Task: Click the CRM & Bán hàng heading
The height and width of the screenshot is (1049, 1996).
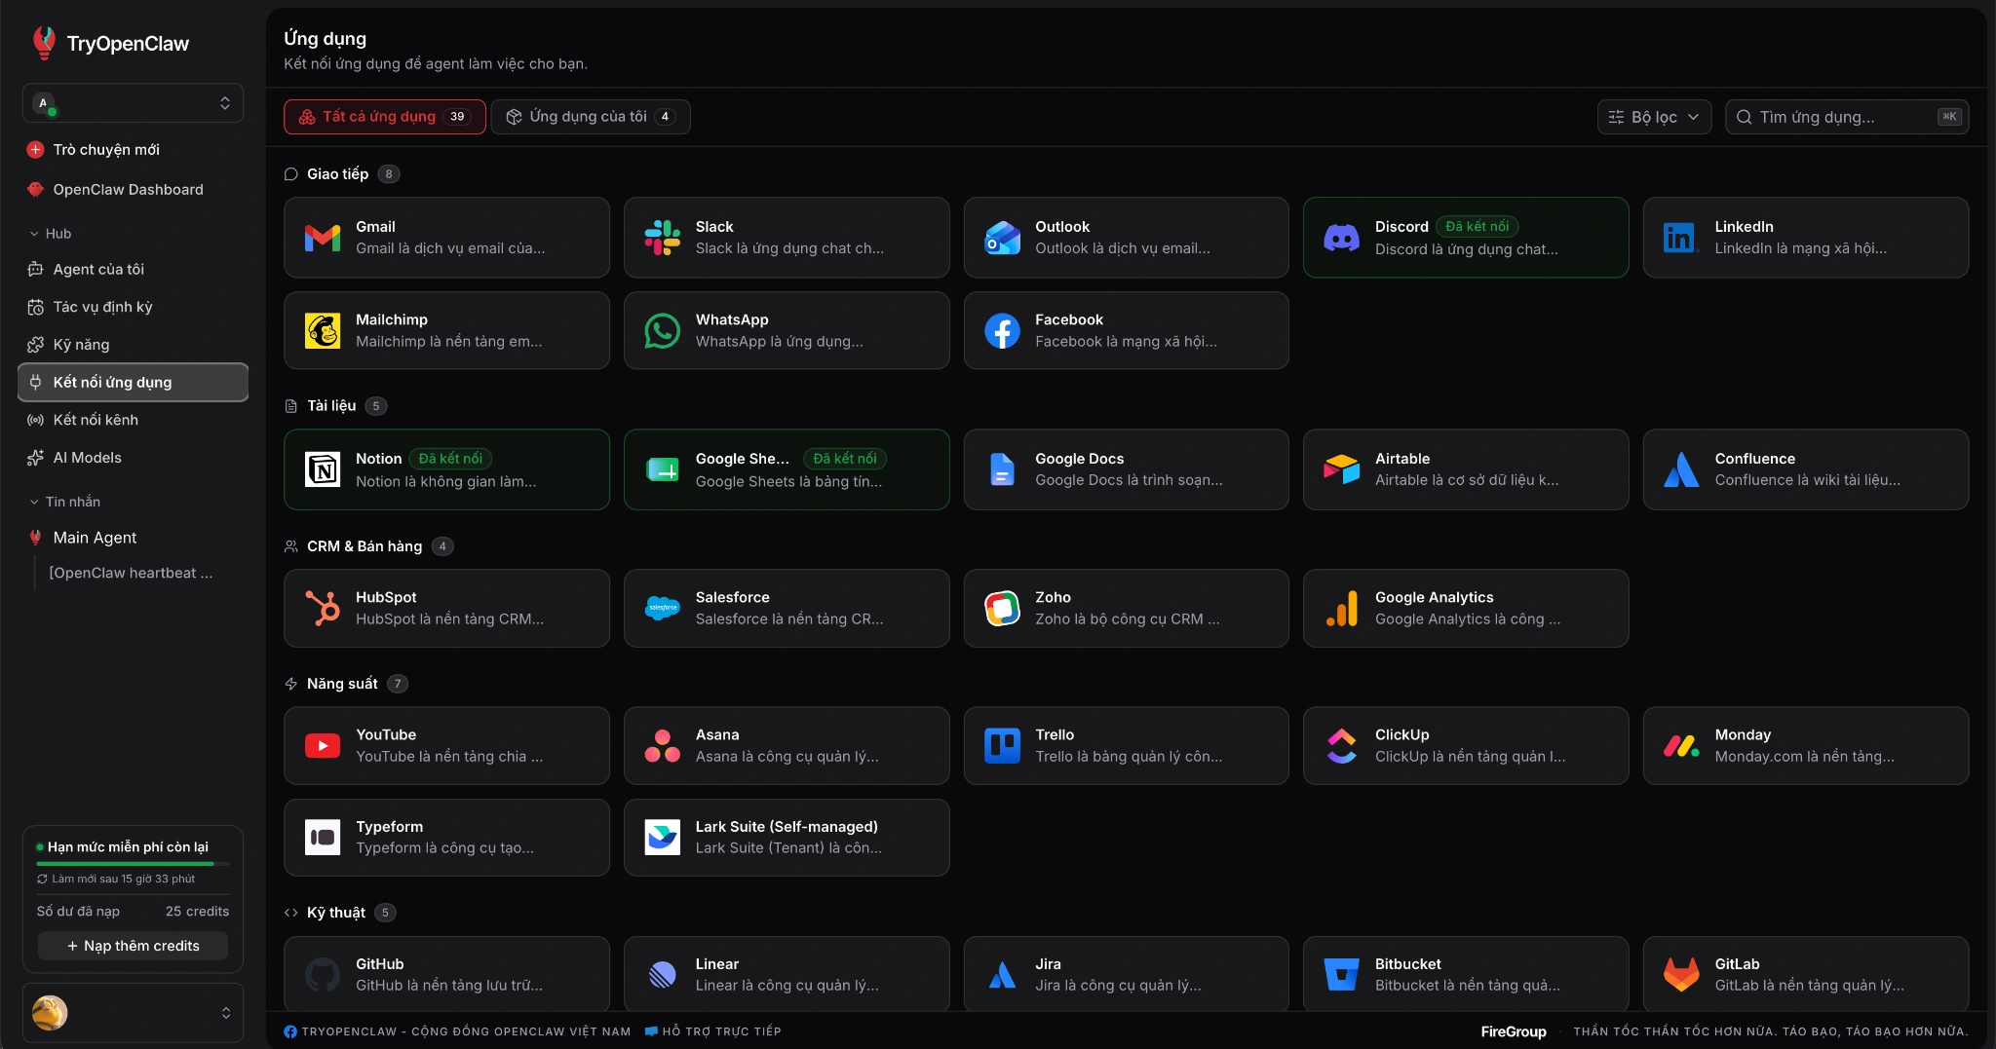Action: [x=365, y=546]
